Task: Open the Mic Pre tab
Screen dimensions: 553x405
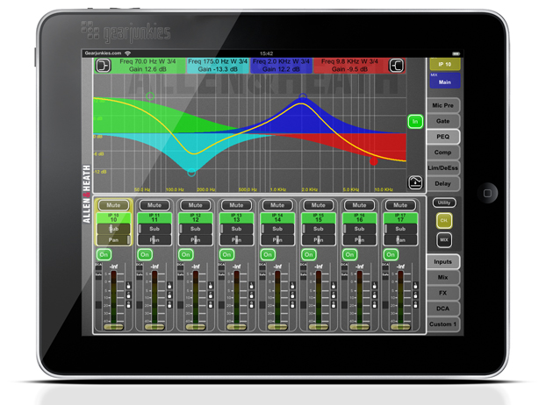Action: point(443,105)
